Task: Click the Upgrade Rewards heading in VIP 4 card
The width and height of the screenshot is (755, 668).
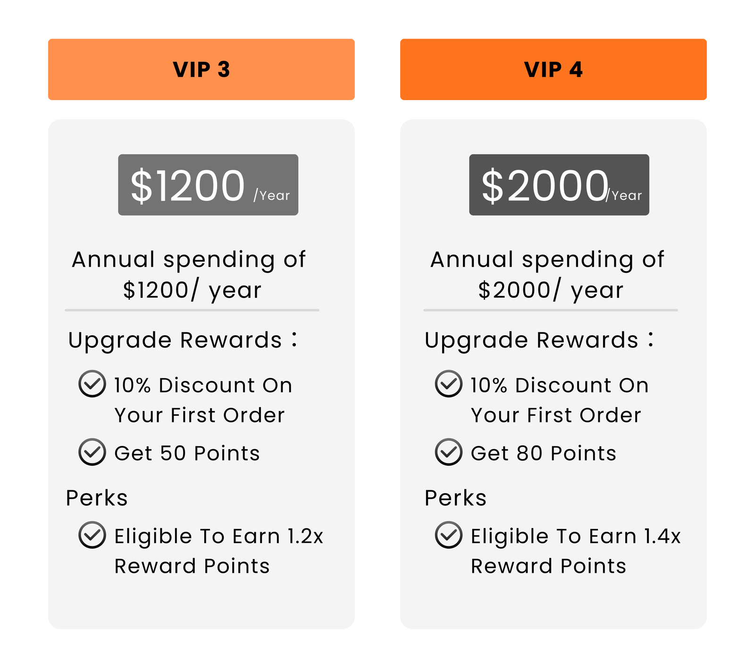Action: 538,340
